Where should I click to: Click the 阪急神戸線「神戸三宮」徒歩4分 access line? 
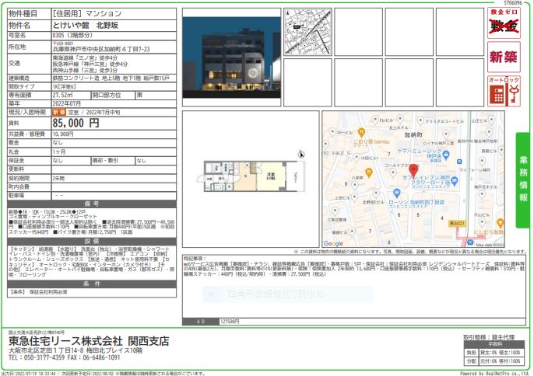tap(90, 64)
